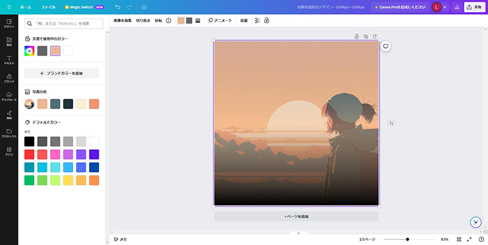Open the user avatar L

tap(436, 7)
